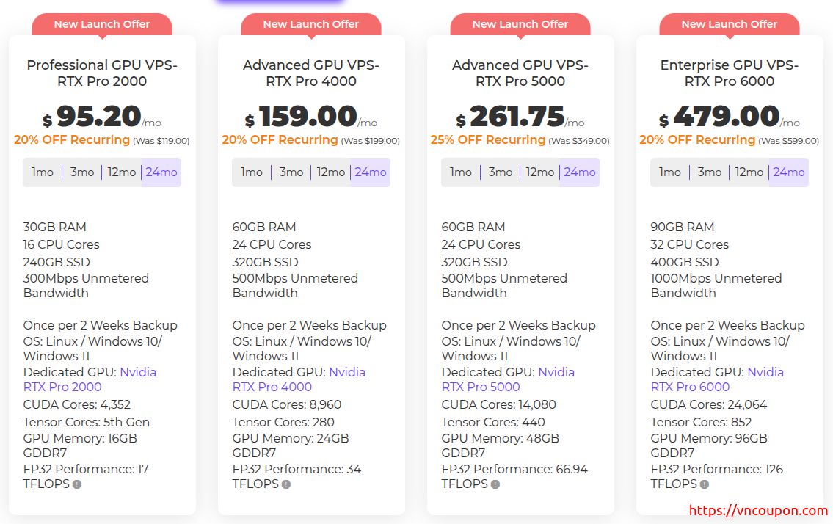The image size is (833, 524).
Task: Click New Launch Offer badge on Enterprise plan
Action: (729, 24)
